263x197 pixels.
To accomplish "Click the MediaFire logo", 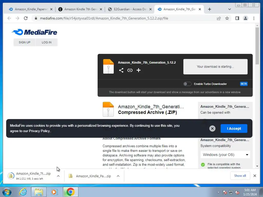I will coord(34,32).
